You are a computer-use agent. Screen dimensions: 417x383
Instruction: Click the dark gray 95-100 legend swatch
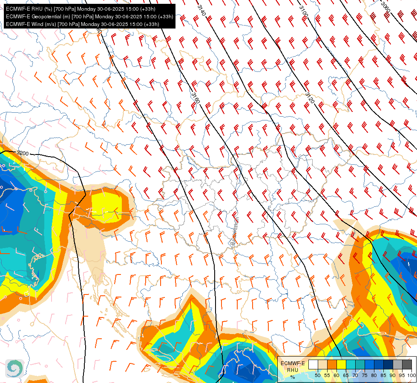click(407, 364)
